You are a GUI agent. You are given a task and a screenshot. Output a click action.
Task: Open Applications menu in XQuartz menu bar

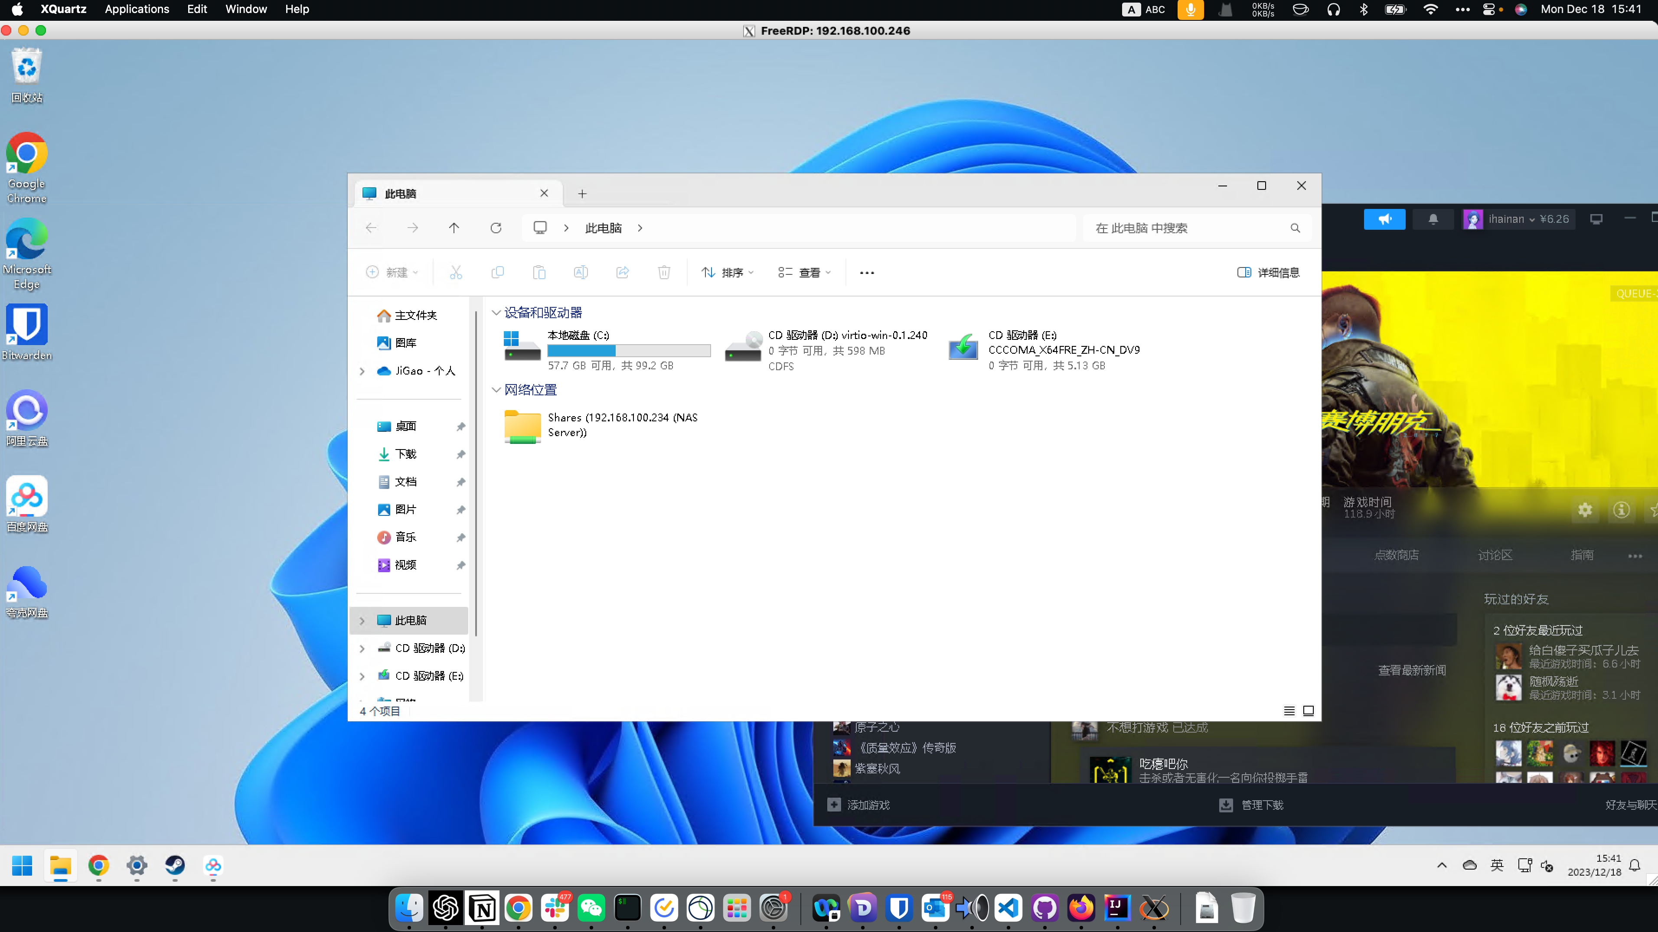tap(137, 9)
